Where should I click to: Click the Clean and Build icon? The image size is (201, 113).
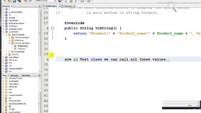(71, 1)
